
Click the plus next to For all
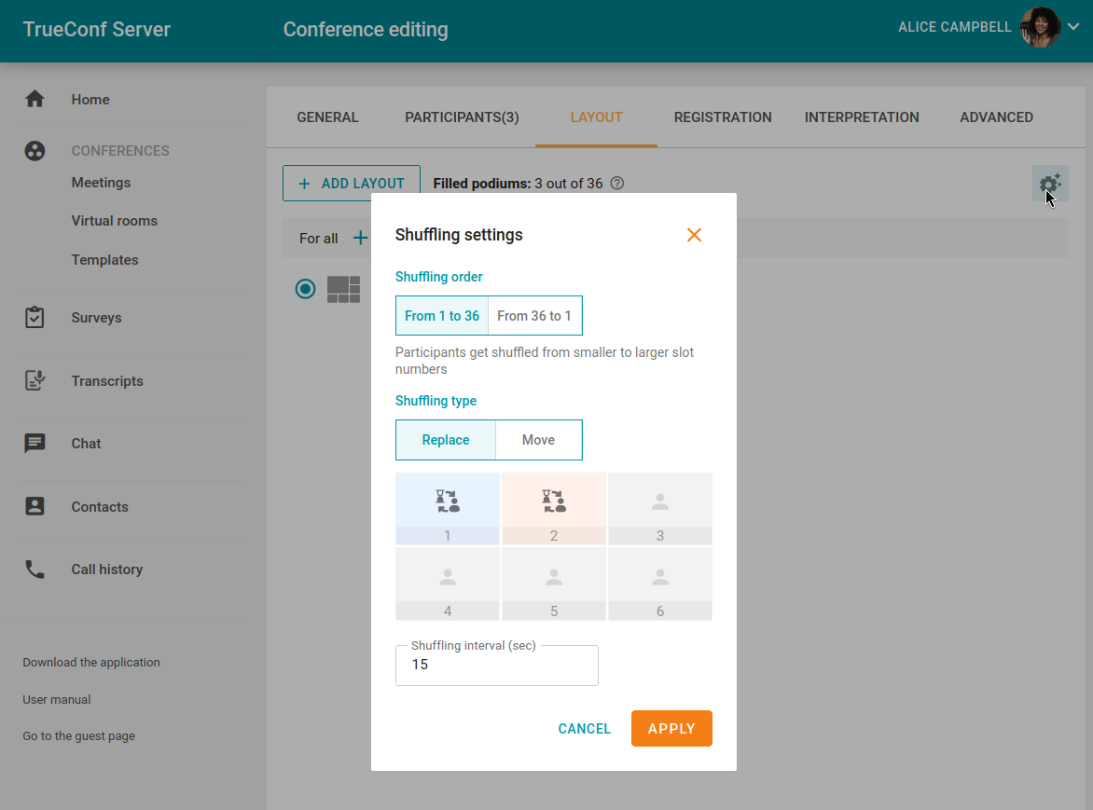[x=360, y=239]
